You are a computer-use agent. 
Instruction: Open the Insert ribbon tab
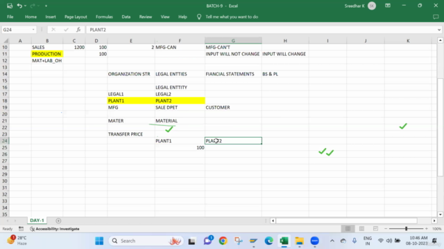pos(51,17)
